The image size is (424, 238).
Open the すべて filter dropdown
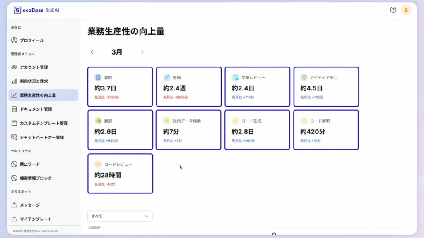[x=120, y=216]
